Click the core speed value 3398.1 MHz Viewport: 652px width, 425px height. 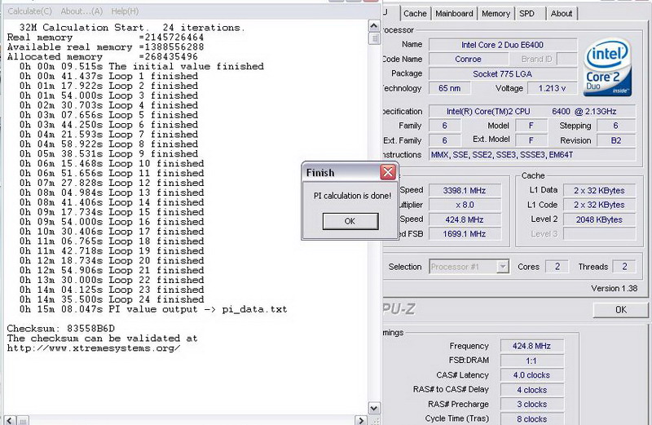pos(465,190)
